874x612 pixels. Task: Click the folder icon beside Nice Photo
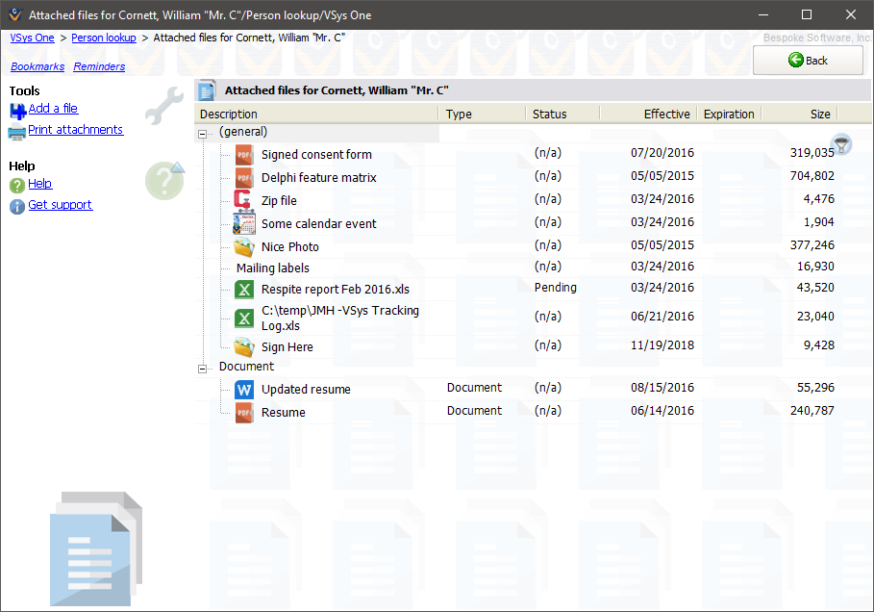243,246
